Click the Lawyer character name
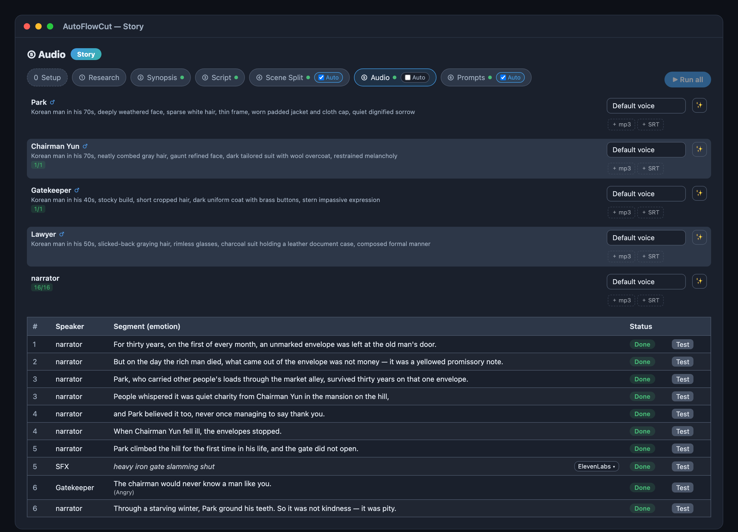The height and width of the screenshot is (532, 738). point(43,234)
